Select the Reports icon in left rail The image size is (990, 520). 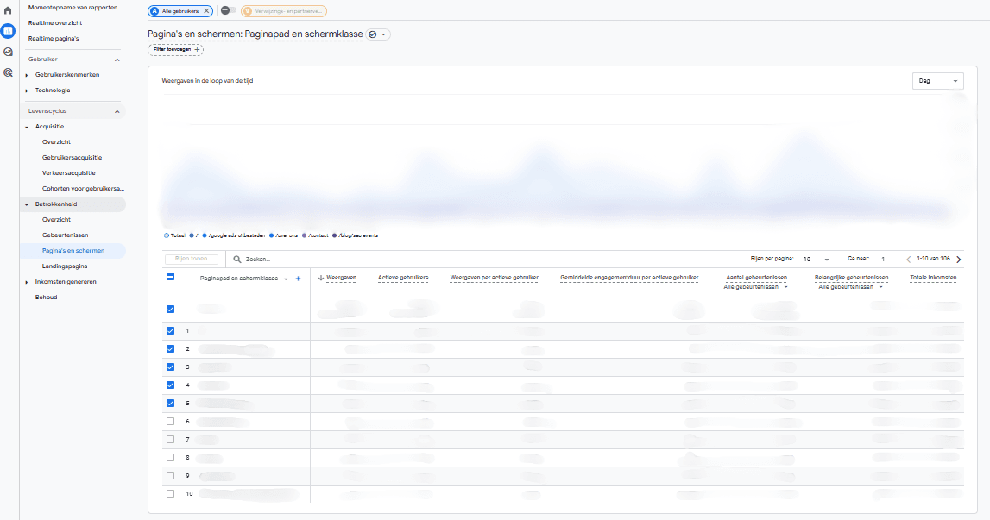pos(8,31)
